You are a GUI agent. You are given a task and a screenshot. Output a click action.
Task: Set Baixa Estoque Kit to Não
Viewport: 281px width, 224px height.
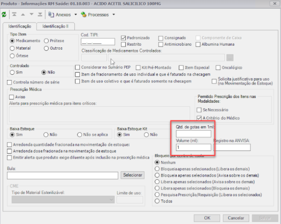click(x=146, y=135)
